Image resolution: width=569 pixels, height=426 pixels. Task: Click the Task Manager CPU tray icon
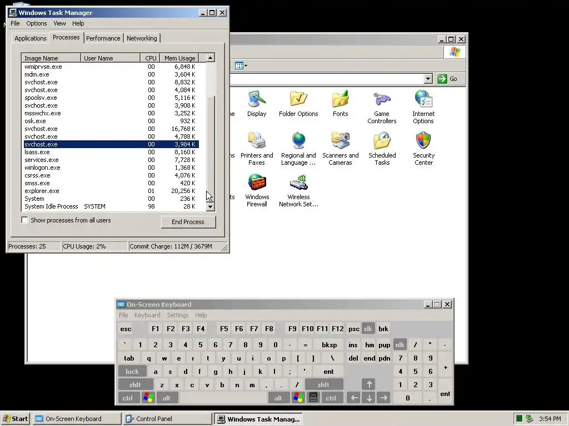(520, 419)
